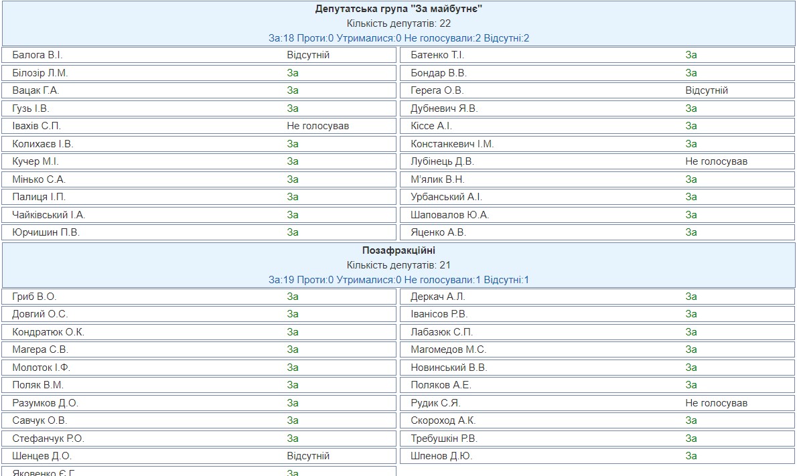This screenshot has width=797, height=476.
Task: Select the Позафракційні vote summary line
Action: tap(398, 280)
